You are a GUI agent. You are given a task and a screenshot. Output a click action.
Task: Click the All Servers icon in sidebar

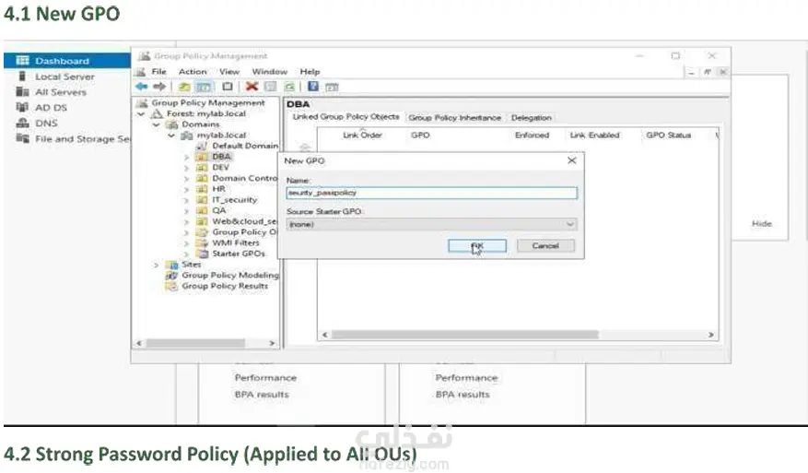coord(22,92)
